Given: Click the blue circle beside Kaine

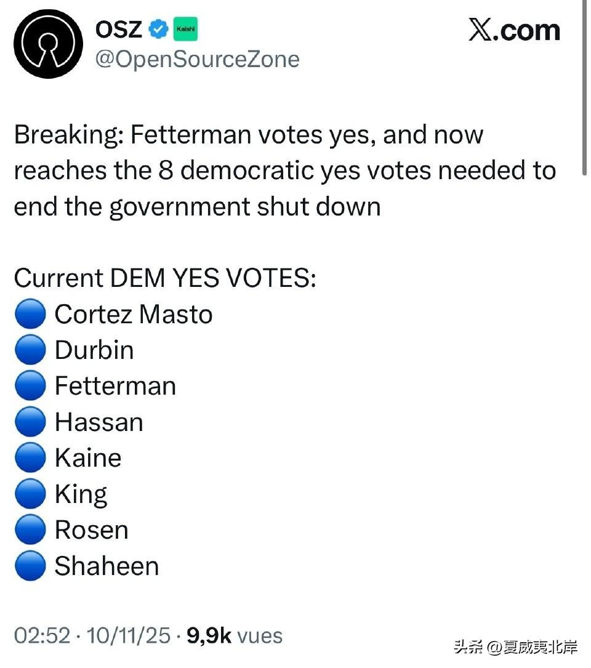Looking at the screenshot, I should [x=30, y=458].
